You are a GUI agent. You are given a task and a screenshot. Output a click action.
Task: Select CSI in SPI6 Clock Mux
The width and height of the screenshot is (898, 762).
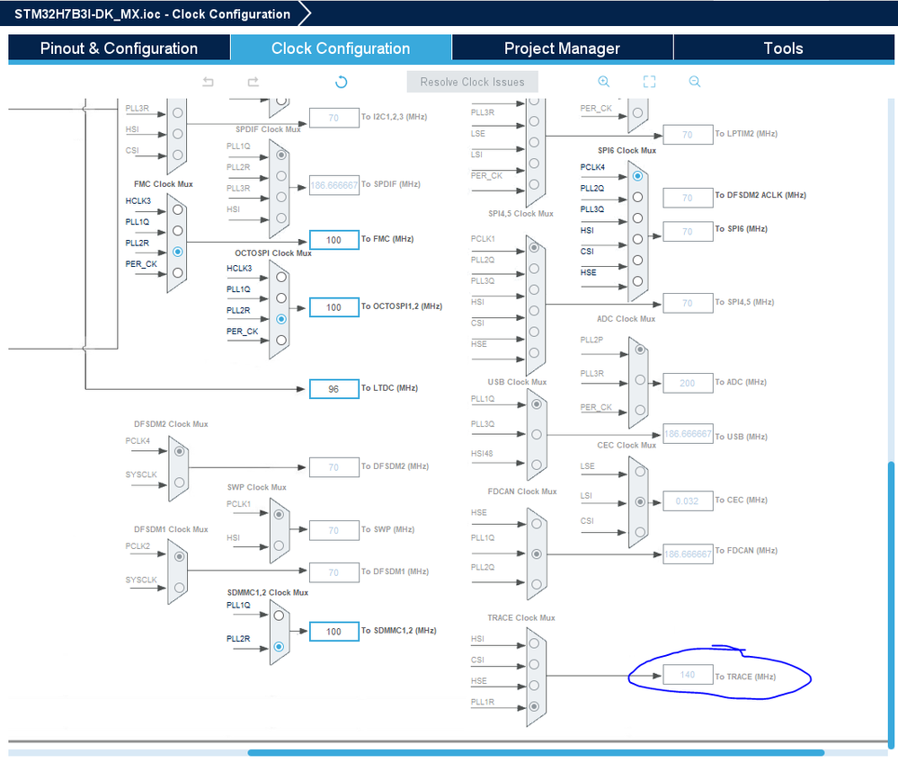pyautogui.click(x=637, y=260)
